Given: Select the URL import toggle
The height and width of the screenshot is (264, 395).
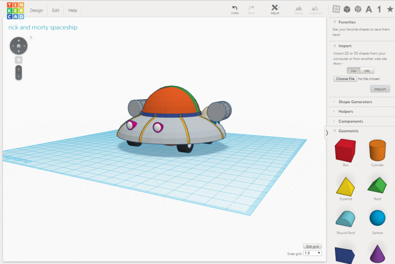Looking at the screenshot, I should pos(367,71).
